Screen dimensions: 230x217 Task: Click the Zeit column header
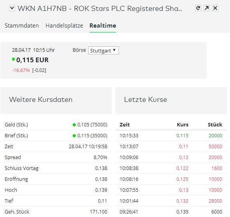tap(125, 125)
